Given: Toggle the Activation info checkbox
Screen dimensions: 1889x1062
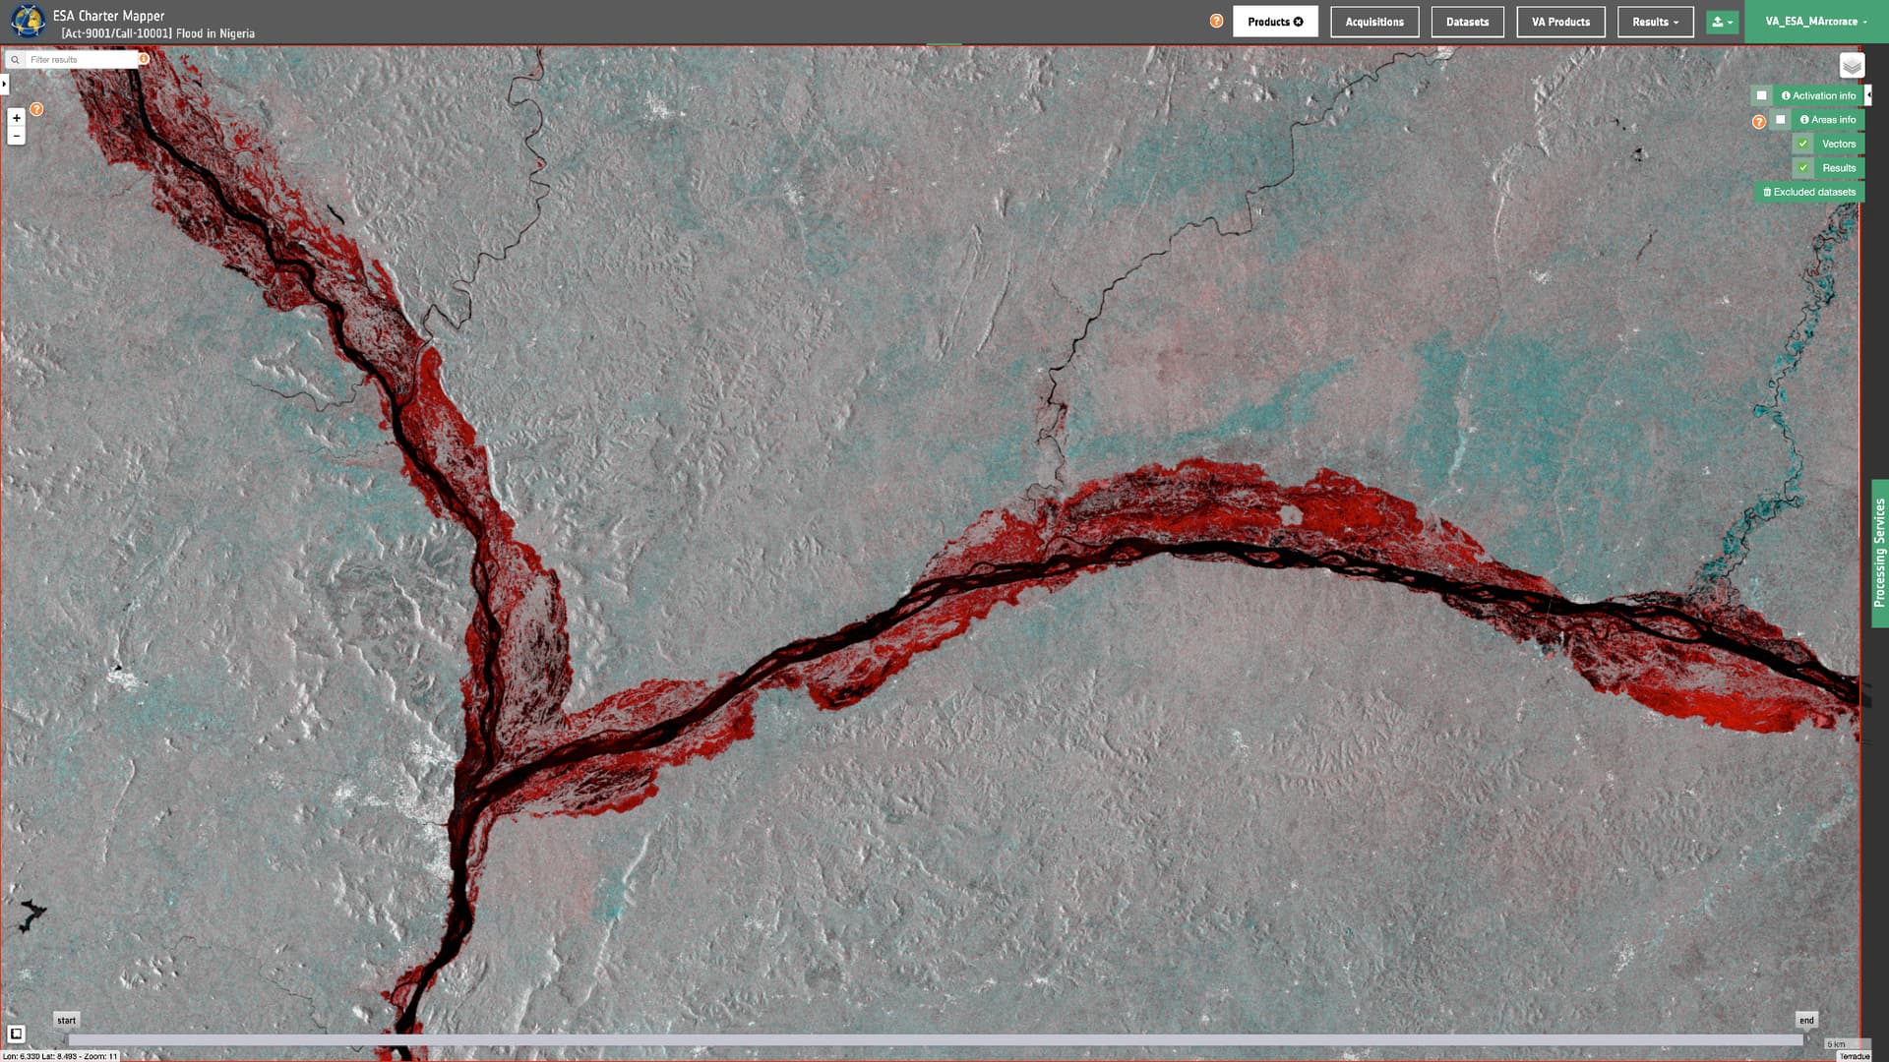Looking at the screenshot, I should tap(1761, 95).
